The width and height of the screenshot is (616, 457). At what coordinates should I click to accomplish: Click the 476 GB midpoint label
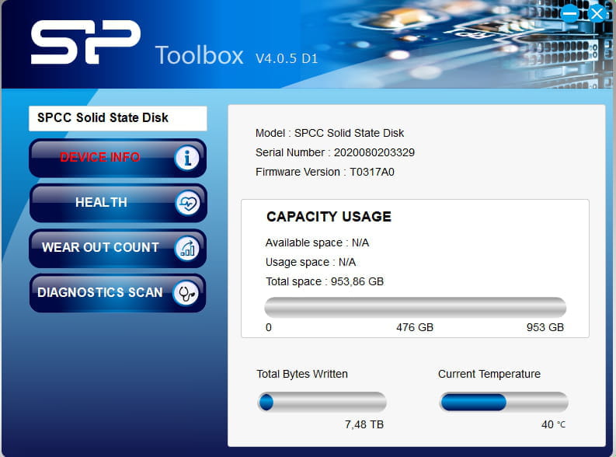(415, 327)
